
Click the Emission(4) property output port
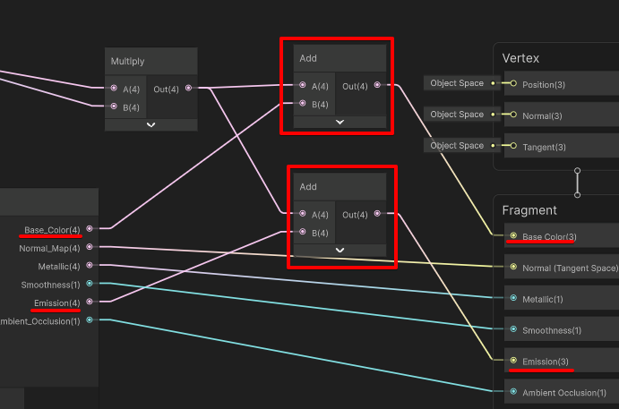point(89,302)
